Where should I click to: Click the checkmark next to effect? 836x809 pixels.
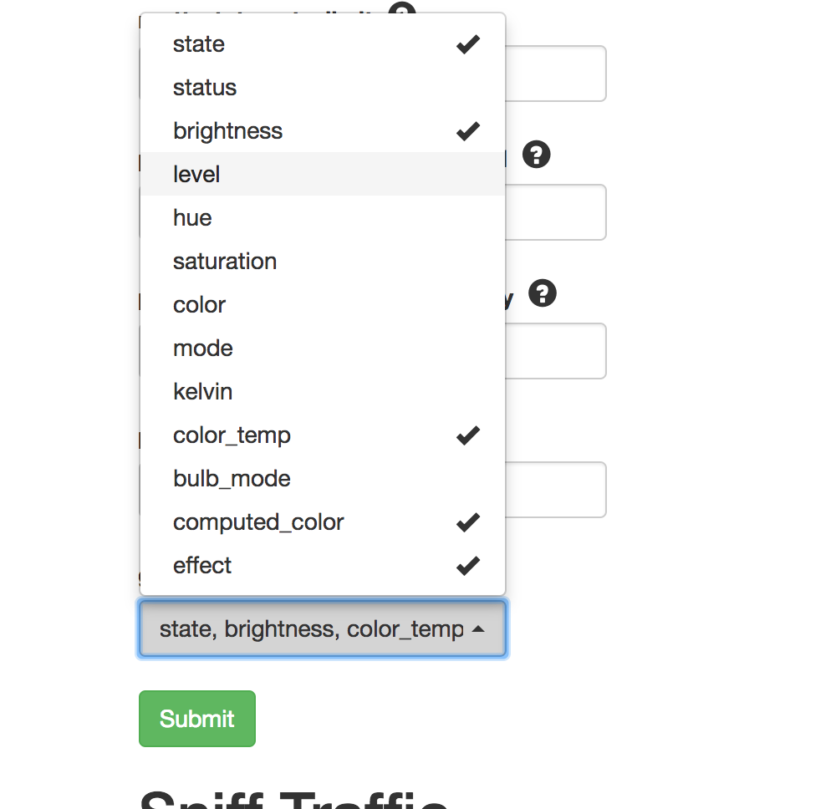(x=467, y=565)
